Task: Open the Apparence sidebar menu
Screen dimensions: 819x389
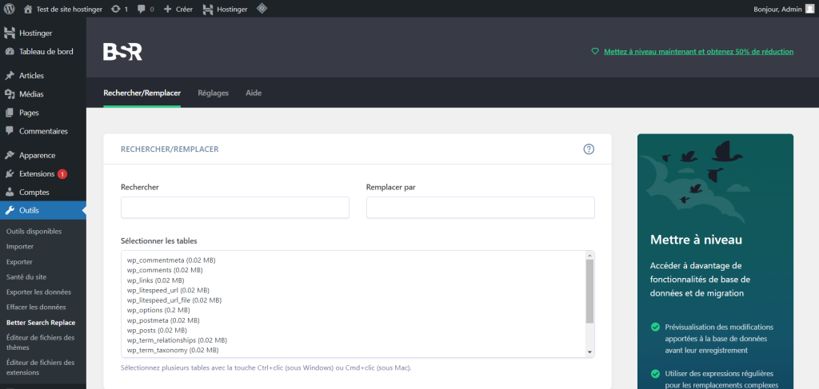Action: coord(37,155)
